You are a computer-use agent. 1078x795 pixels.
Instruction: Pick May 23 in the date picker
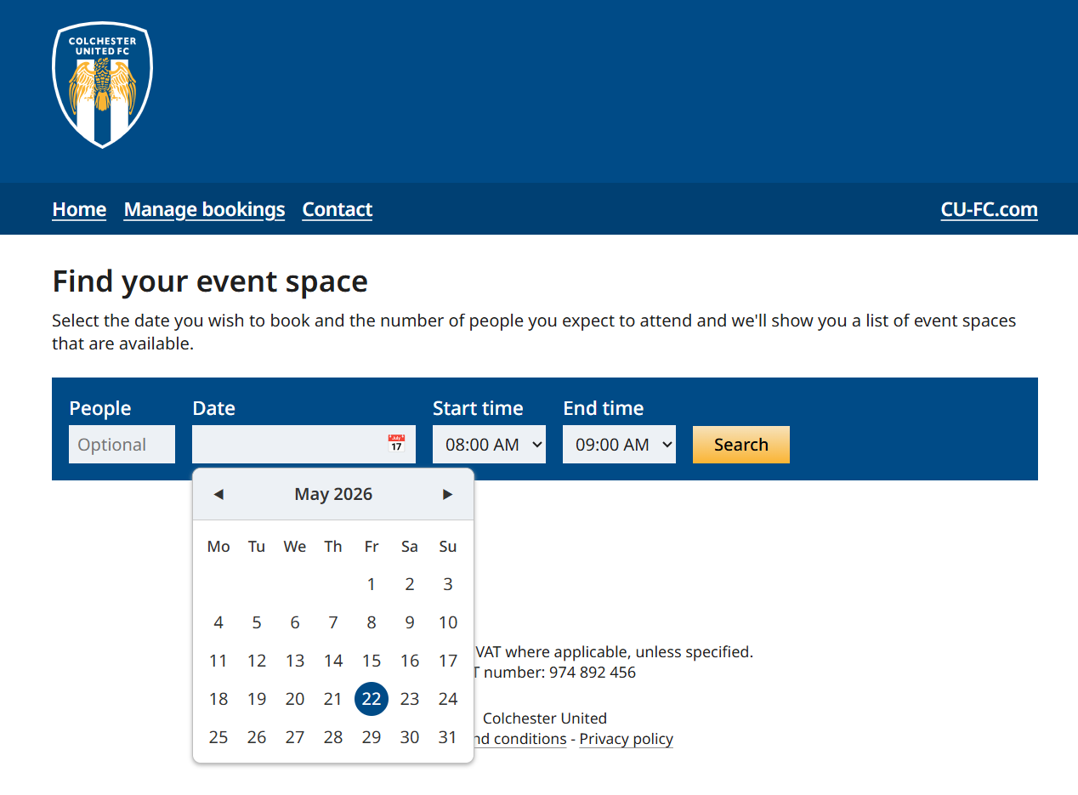click(x=410, y=699)
